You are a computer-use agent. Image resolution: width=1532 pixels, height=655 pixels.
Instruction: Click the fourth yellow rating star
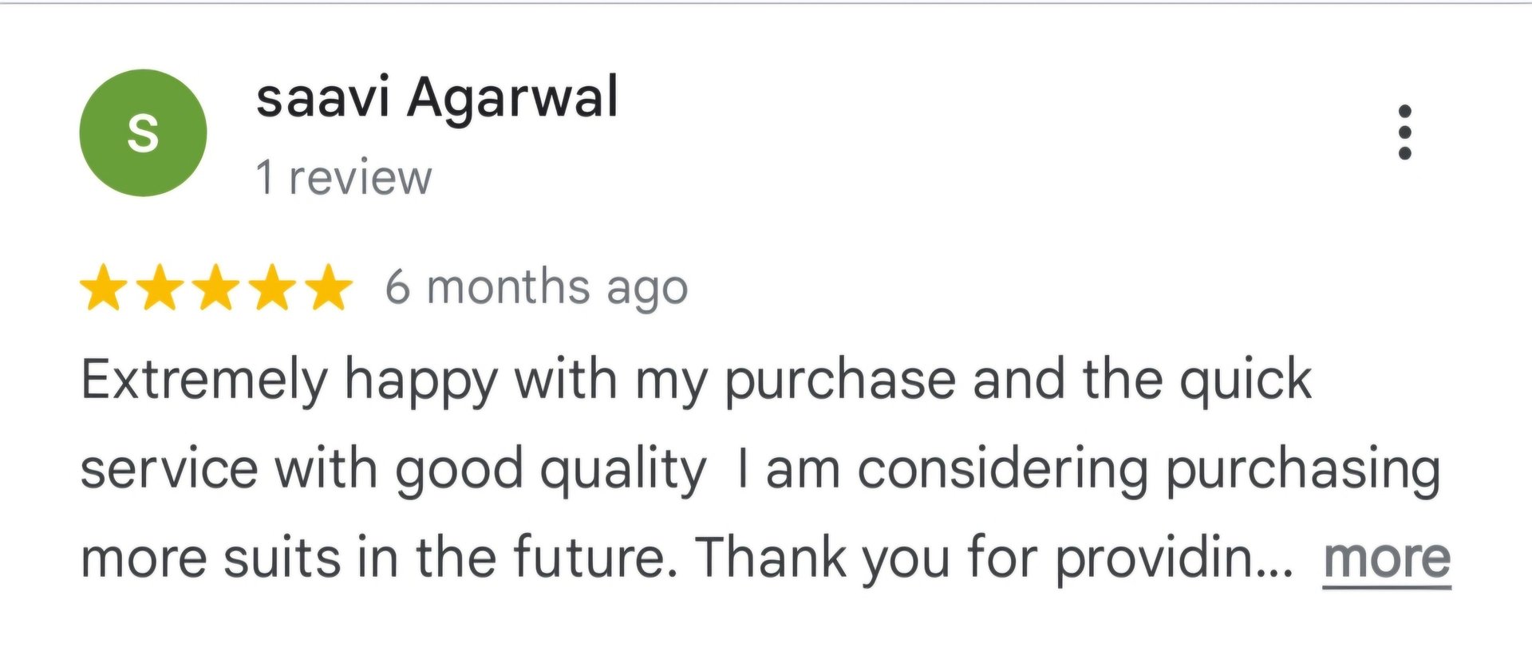click(x=272, y=287)
